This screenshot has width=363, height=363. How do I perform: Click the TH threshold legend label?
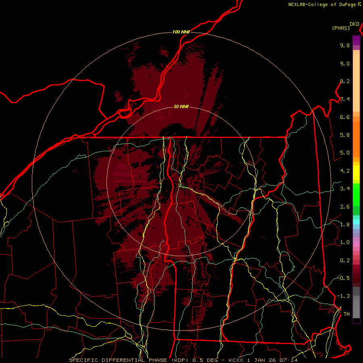click(346, 314)
